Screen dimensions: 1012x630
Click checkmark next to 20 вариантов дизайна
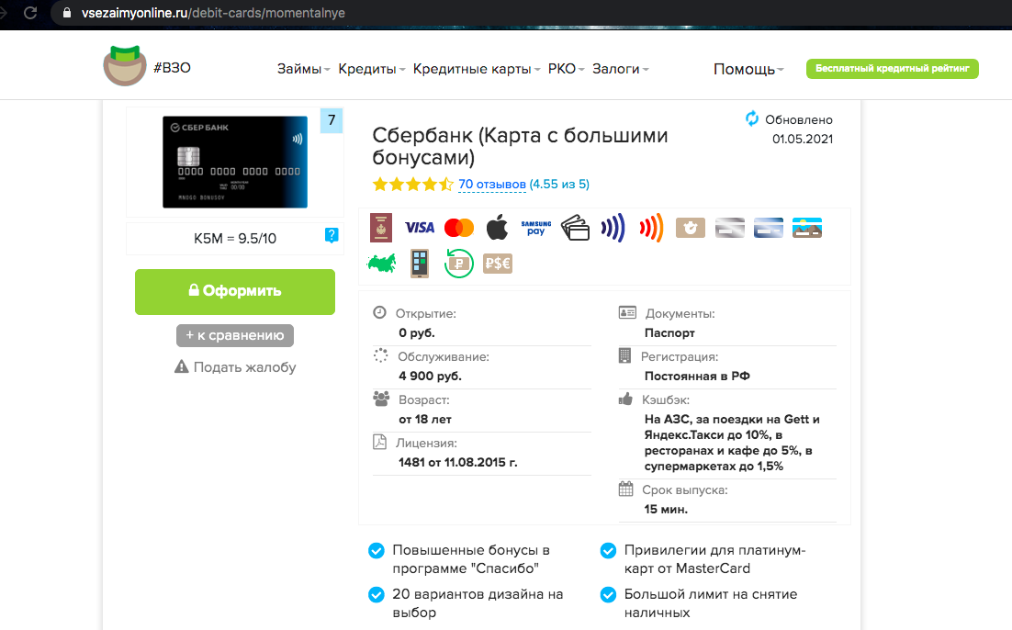point(377,594)
